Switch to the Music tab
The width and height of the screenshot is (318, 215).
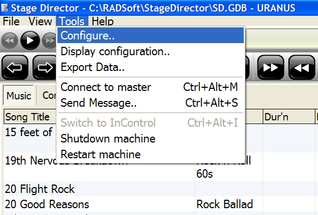click(x=18, y=96)
